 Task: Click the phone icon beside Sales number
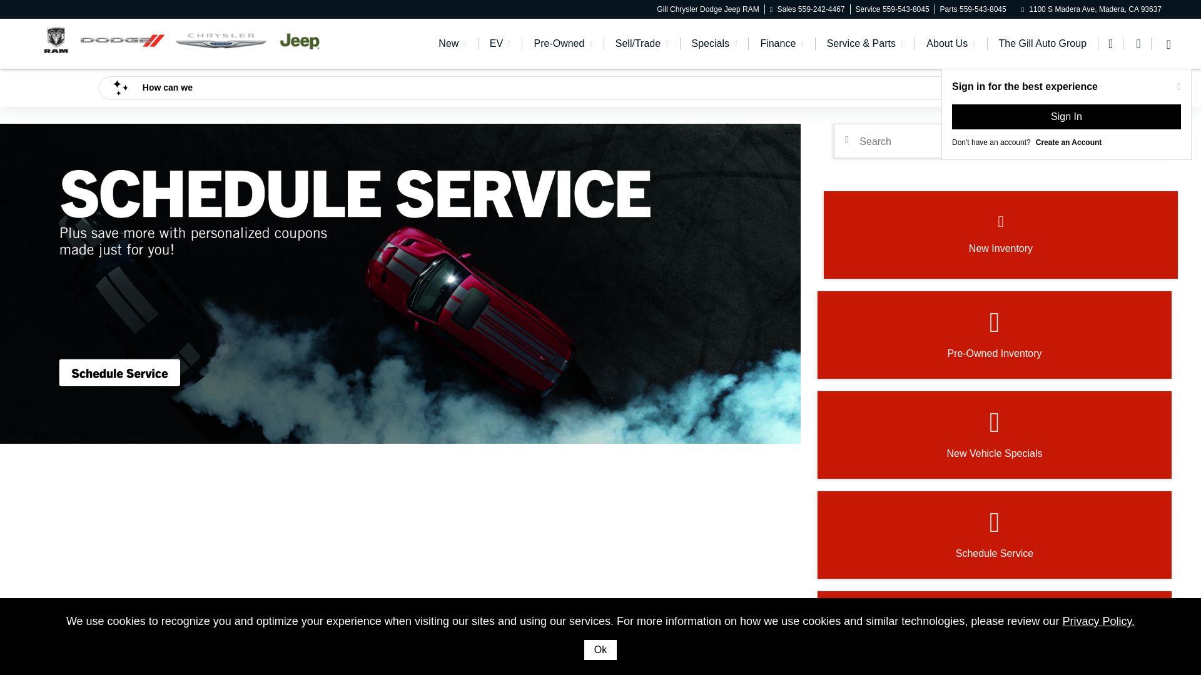coord(772,10)
